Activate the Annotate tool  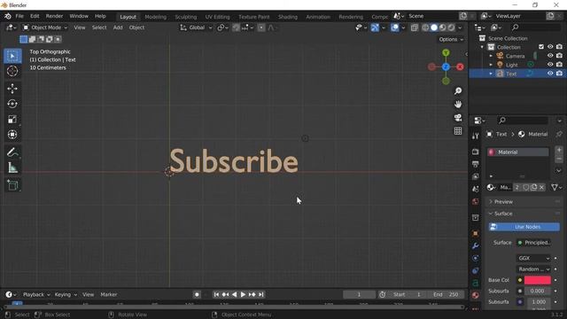(12, 152)
